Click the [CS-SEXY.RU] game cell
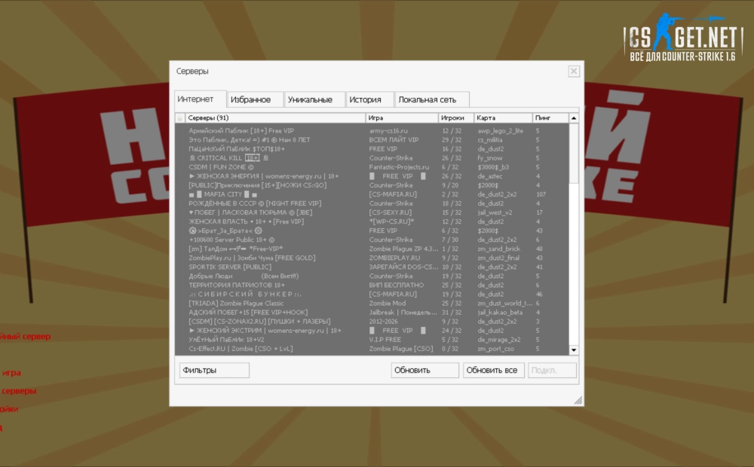The height and width of the screenshot is (467, 754). (390, 212)
